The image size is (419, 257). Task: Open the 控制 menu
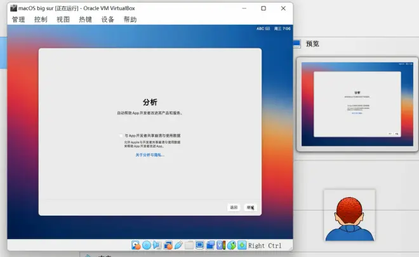tap(41, 20)
